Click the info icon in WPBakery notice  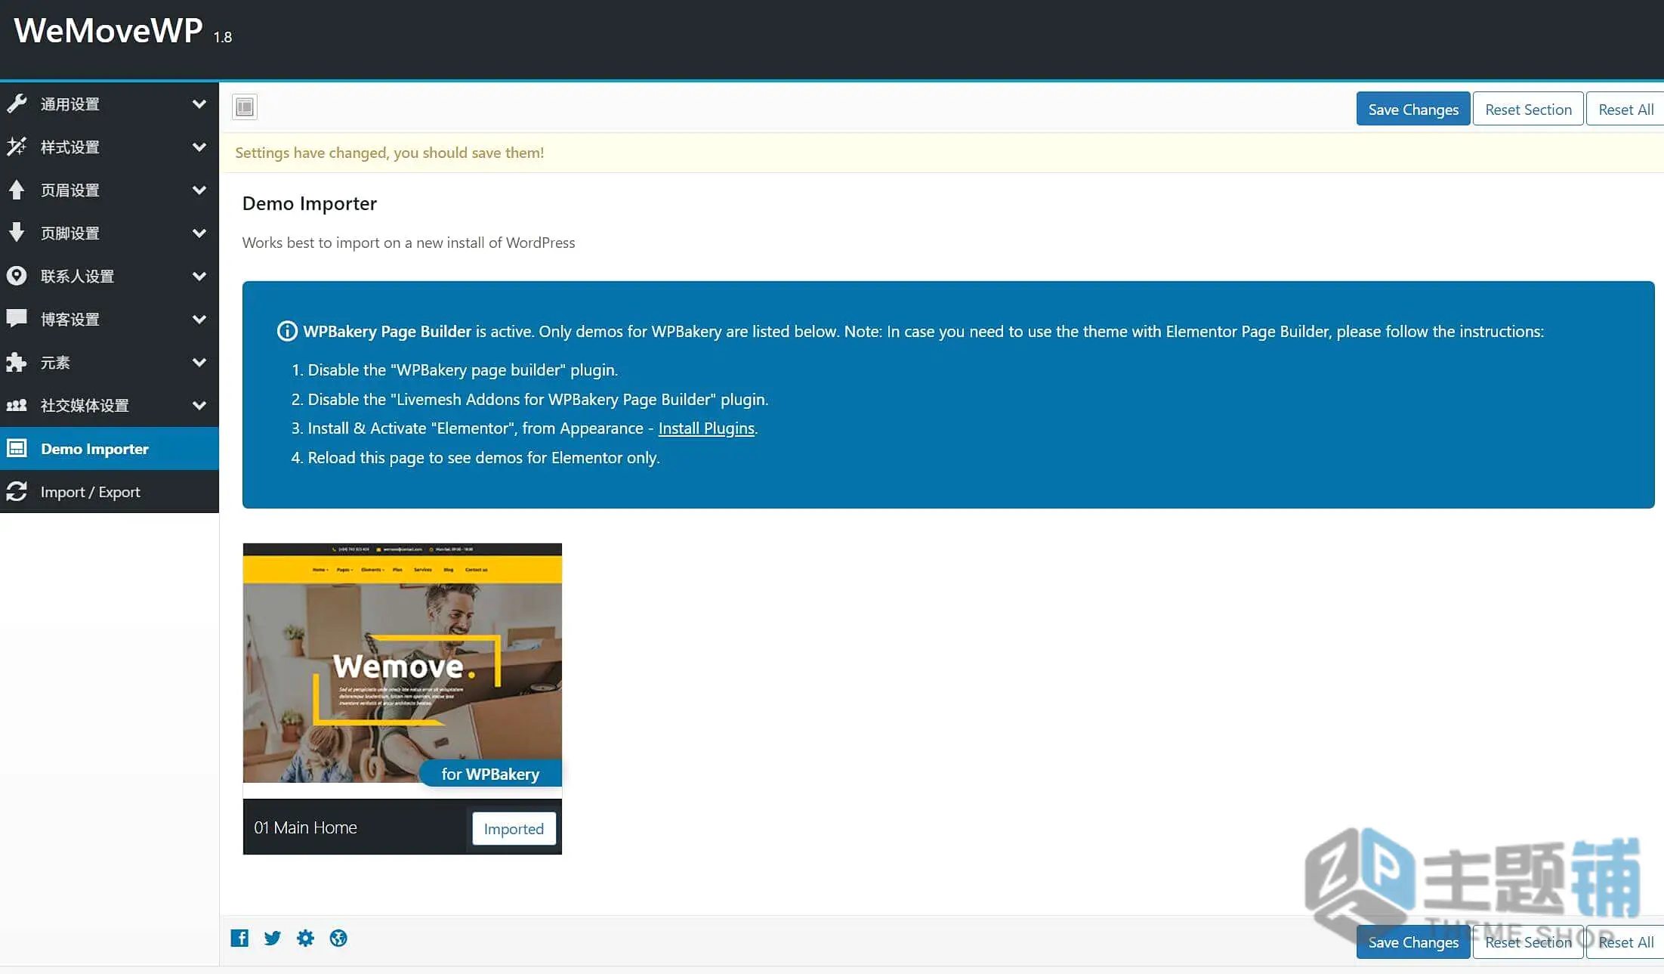(x=287, y=331)
